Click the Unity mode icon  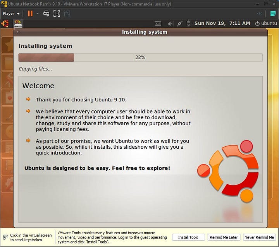(x=67, y=14)
